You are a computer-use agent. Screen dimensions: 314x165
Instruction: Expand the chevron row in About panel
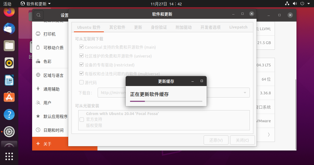[x=269, y=135]
